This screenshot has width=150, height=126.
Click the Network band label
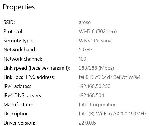pyautogui.click(x=20, y=50)
